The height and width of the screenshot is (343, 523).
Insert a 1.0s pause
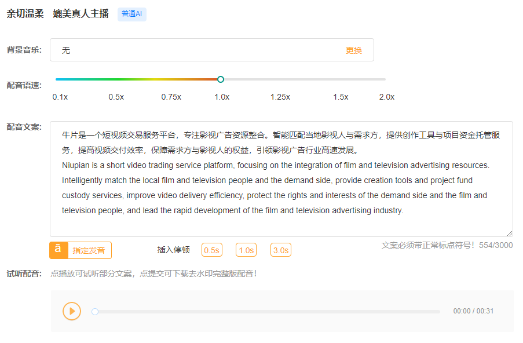(x=246, y=250)
